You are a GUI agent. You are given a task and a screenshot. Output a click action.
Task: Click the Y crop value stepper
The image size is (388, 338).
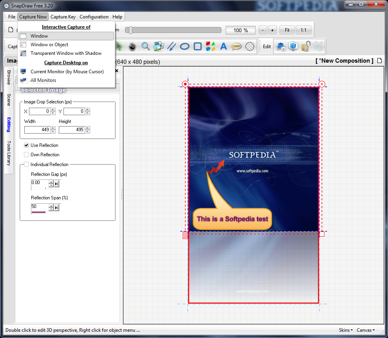coord(87,111)
